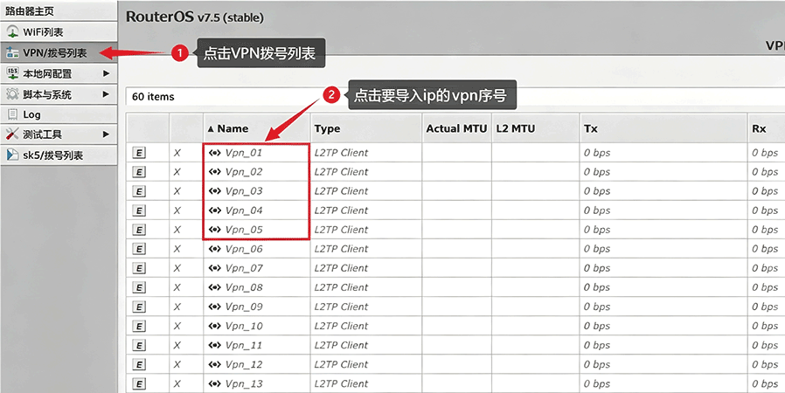This screenshot has width=785, height=393.
Task: Sort by the Actual MTU column header
Action: pos(456,128)
